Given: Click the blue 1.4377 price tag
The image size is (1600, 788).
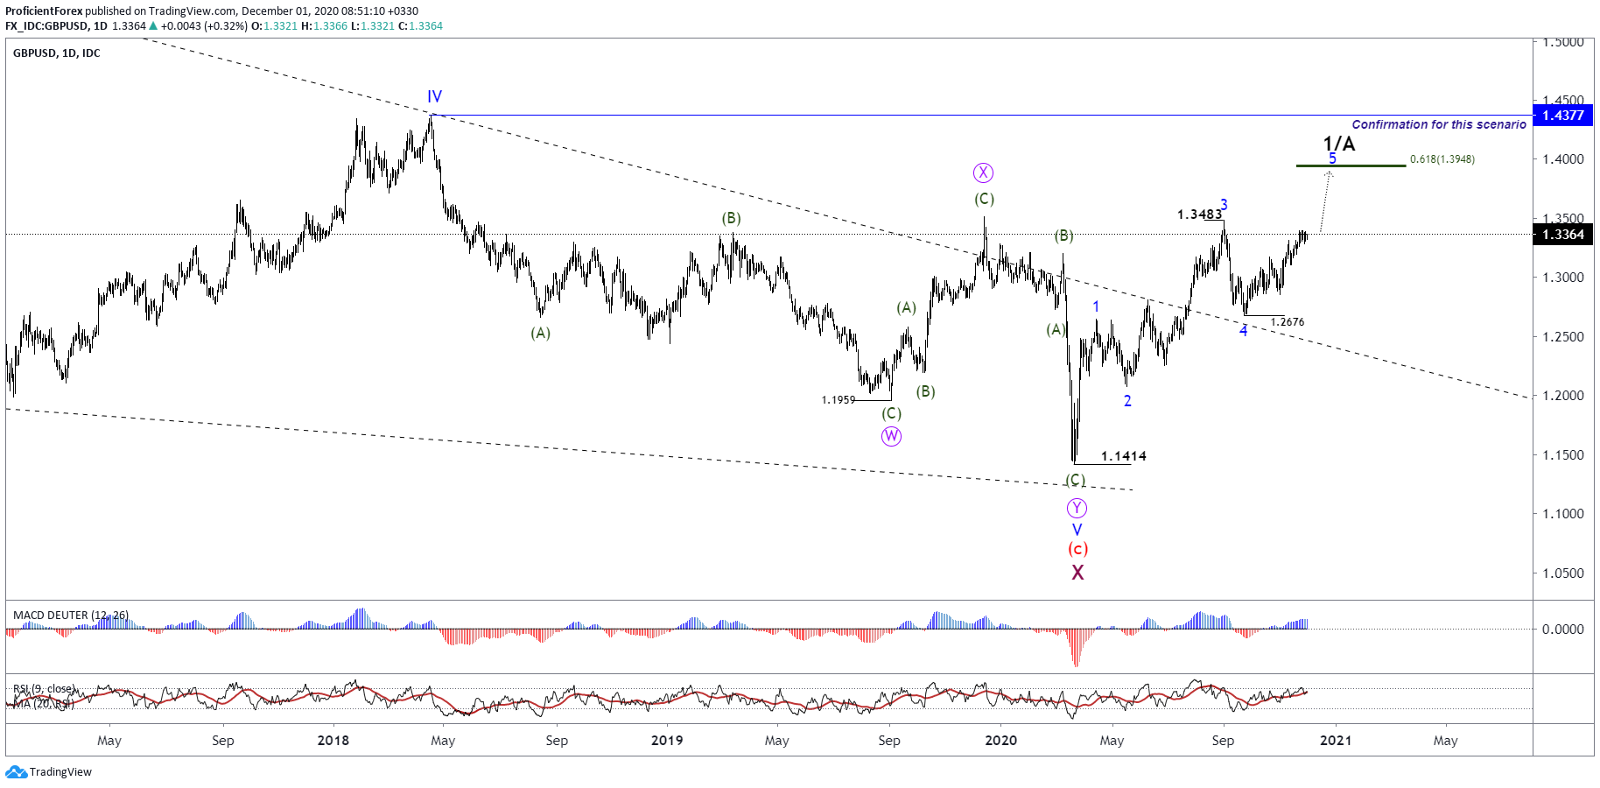Looking at the screenshot, I should tap(1563, 115).
